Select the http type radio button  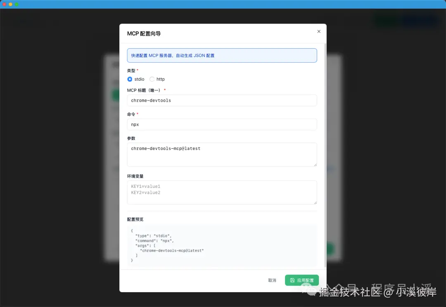[151, 79]
